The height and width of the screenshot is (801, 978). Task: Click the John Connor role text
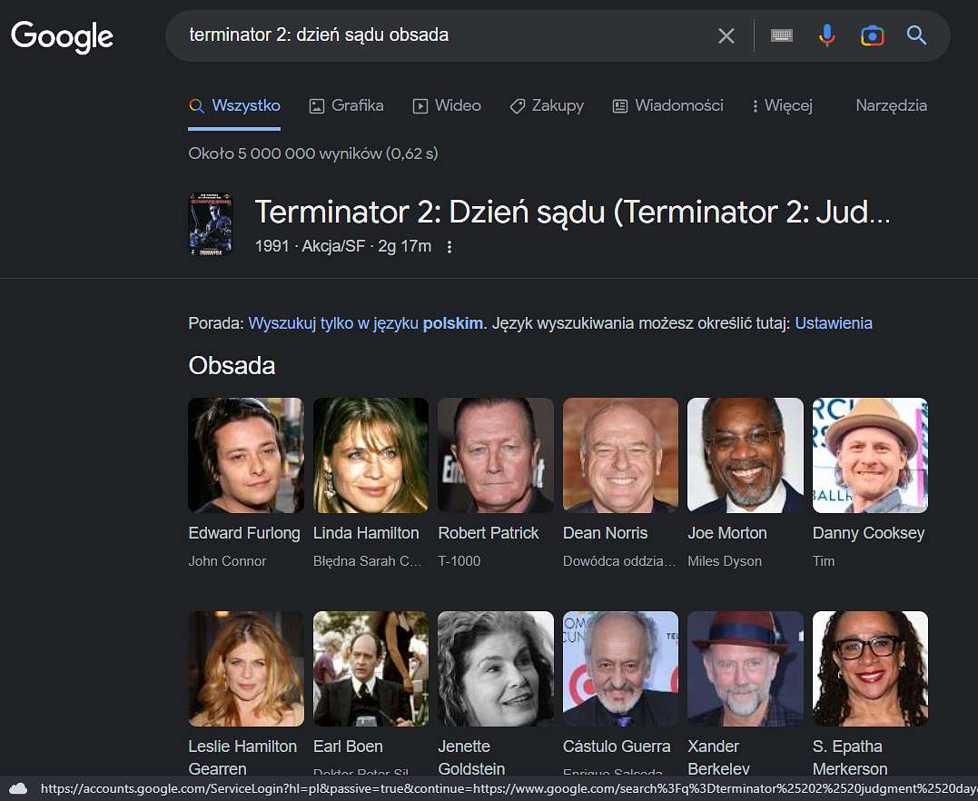click(x=227, y=561)
